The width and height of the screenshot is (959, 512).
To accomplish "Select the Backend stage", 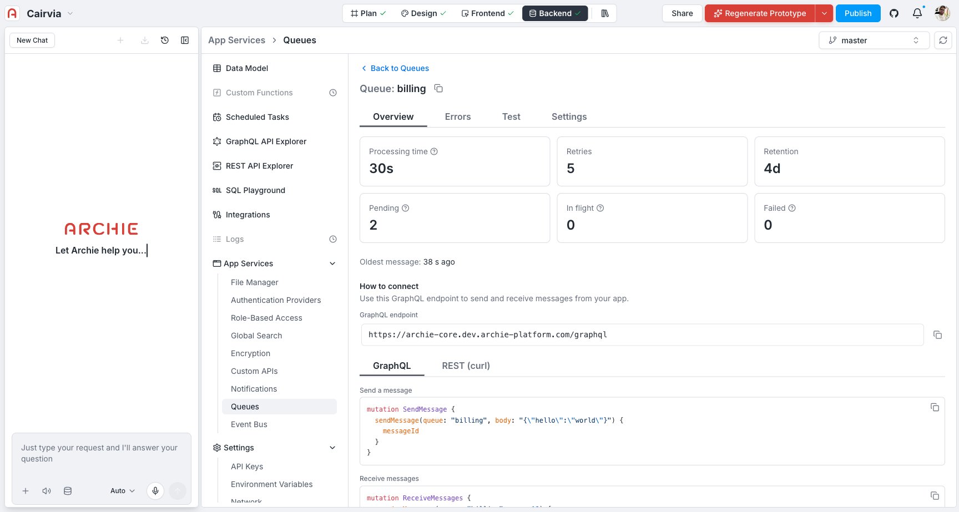I will pyautogui.click(x=555, y=13).
